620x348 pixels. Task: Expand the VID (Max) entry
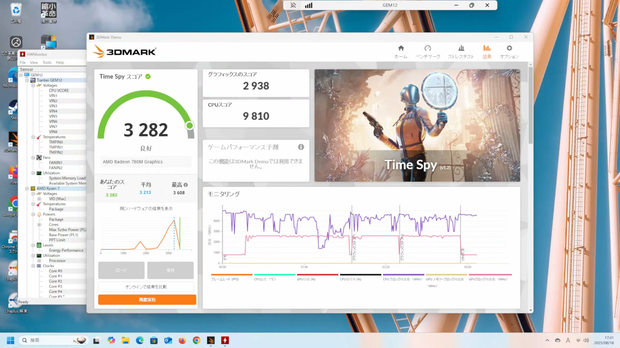tap(39, 199)
